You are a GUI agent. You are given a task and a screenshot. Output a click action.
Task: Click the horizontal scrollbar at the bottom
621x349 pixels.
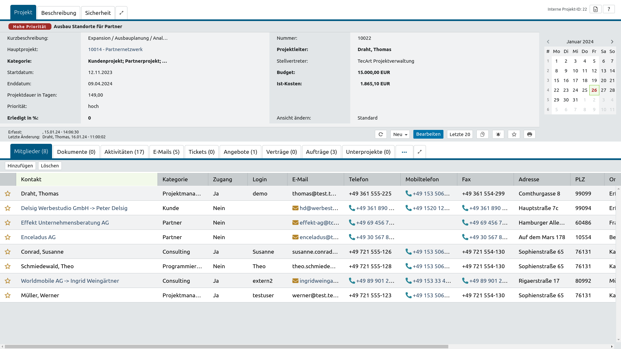pyautogui.click(x=226, y=346)
